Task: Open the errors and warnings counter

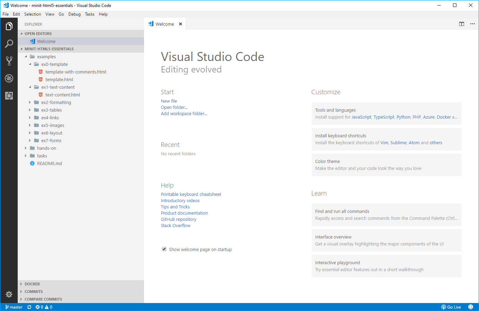Action: pos(44,307)
